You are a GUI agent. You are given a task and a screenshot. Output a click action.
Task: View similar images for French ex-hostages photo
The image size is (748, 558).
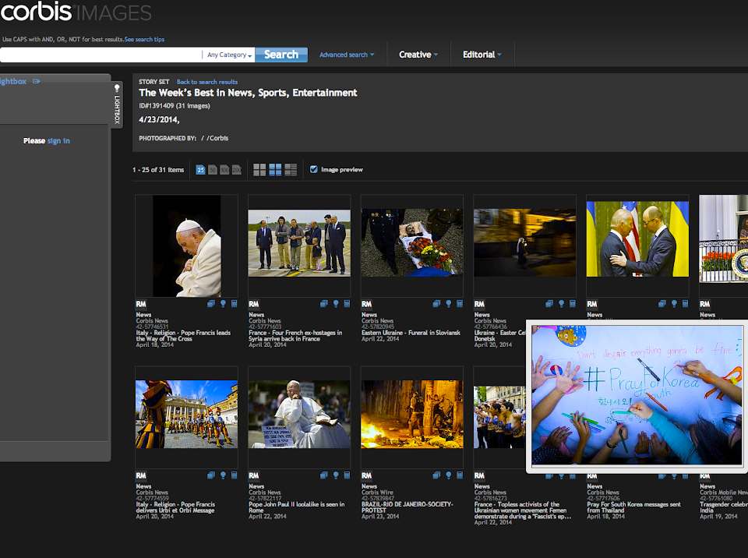(324, 304)
